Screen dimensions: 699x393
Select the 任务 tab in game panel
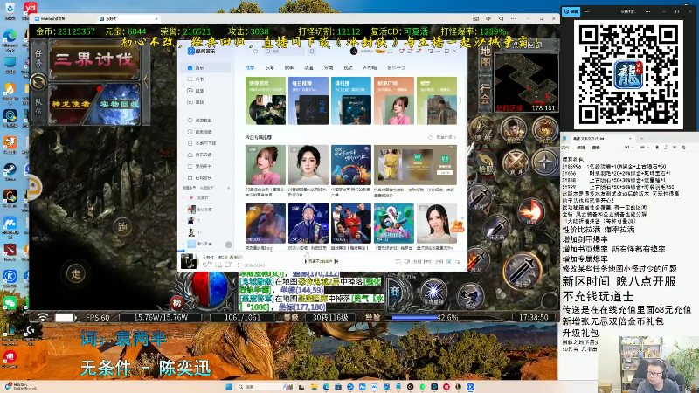pos(39,59)
